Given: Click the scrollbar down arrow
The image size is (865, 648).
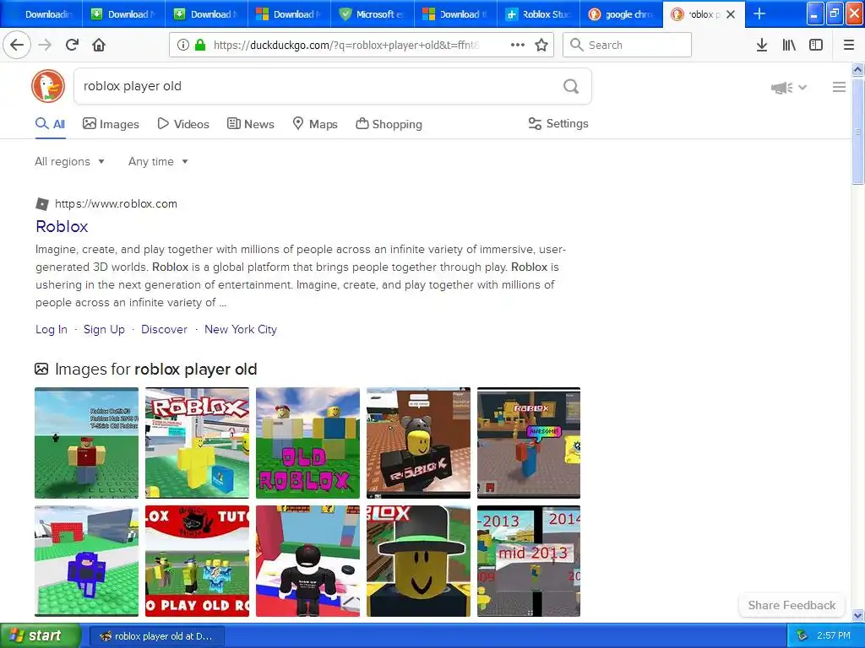Looking at the screenshot, I should [x=857, y=615].
